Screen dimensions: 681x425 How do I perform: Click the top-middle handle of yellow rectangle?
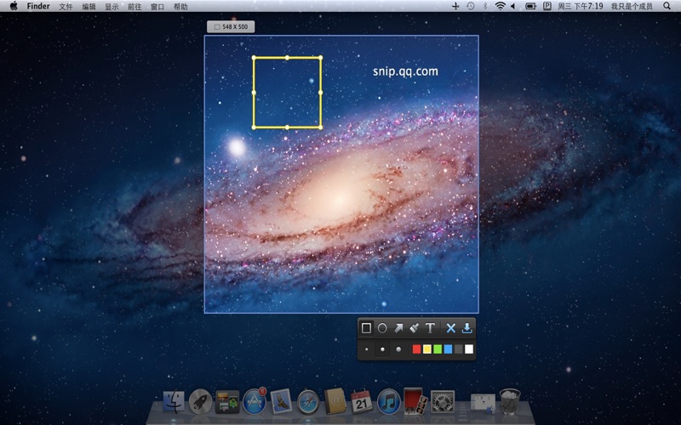[x=287, y=57]
